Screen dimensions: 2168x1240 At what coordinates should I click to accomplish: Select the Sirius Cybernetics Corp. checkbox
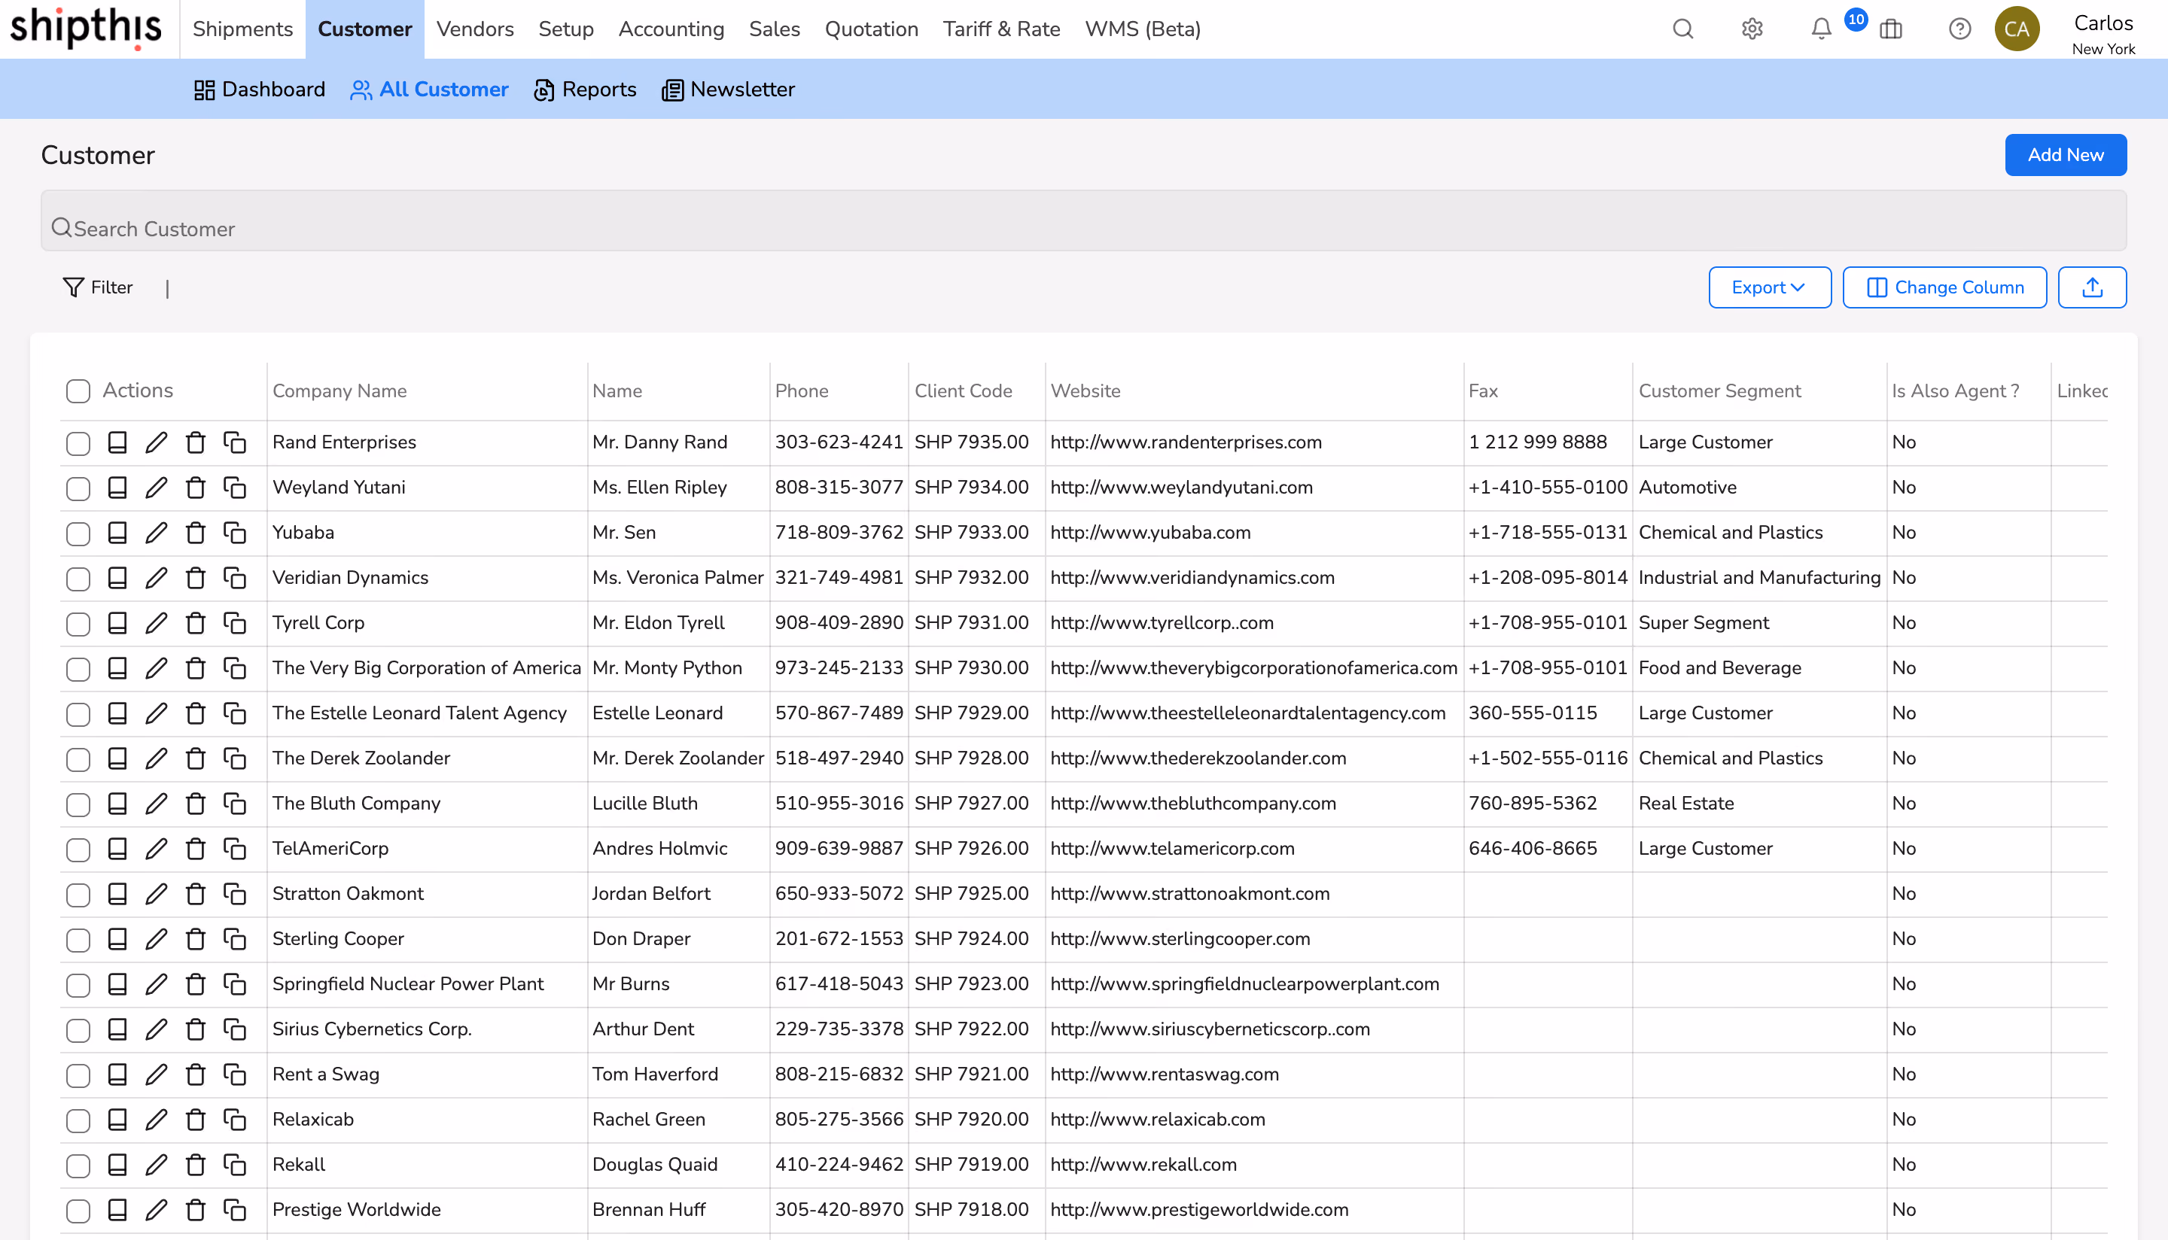(x=78, y=1029)
